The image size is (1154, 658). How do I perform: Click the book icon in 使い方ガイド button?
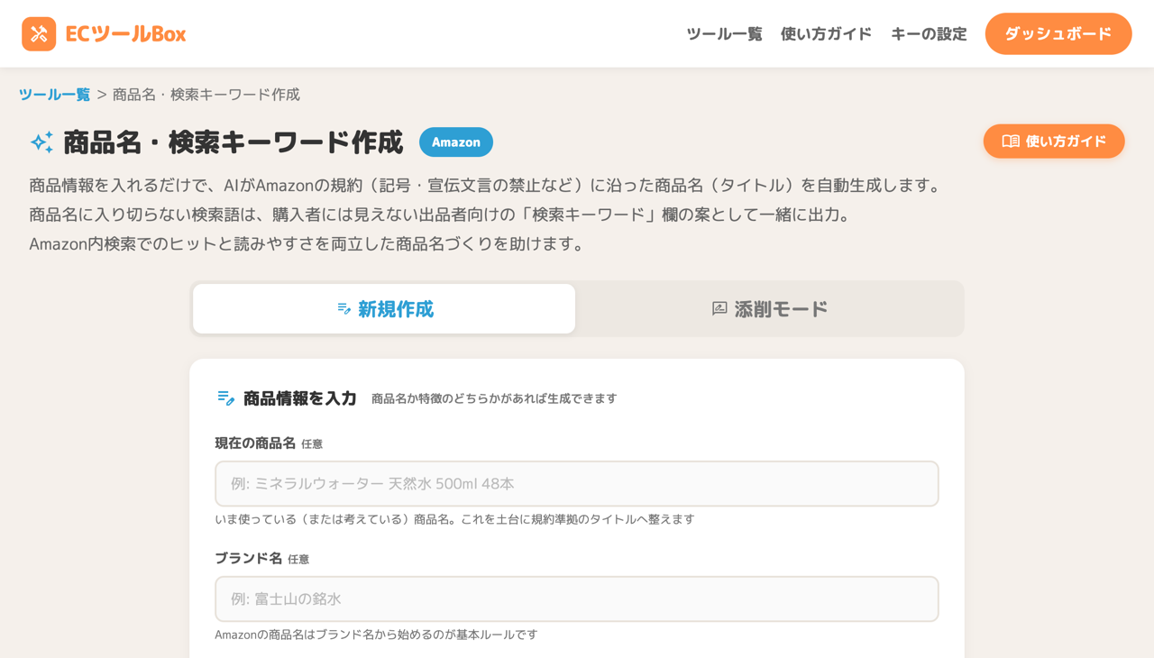pyautogui.click(x=1011, y=142)
